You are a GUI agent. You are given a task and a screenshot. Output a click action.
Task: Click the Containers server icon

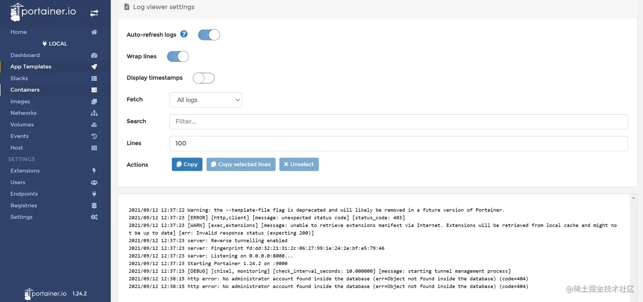pyautogui.click(x=94, y=90)
